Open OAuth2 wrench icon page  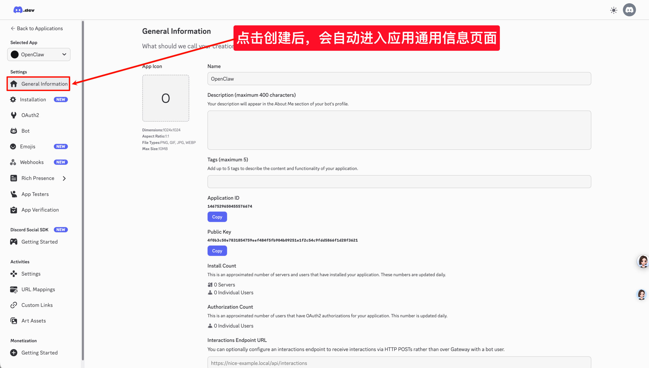14,115
